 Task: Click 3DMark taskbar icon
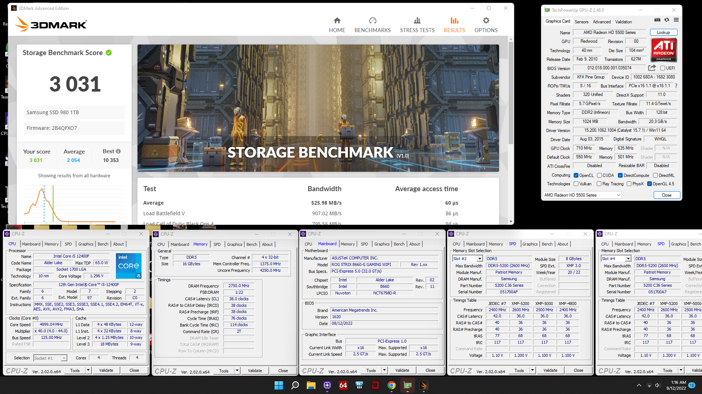coord(423,385)
